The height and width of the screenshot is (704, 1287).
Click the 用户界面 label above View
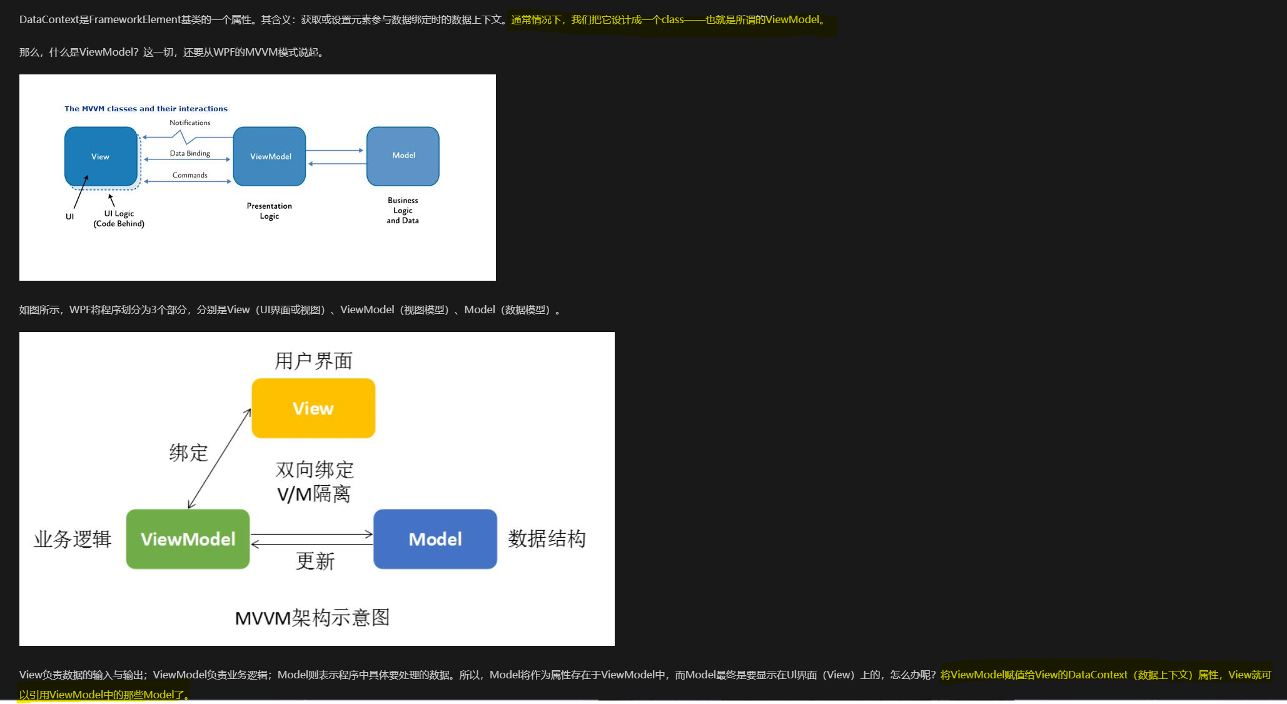313,361
